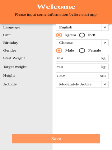Select the Female gender option
This screenshot has height=150, width=112.
82,51
